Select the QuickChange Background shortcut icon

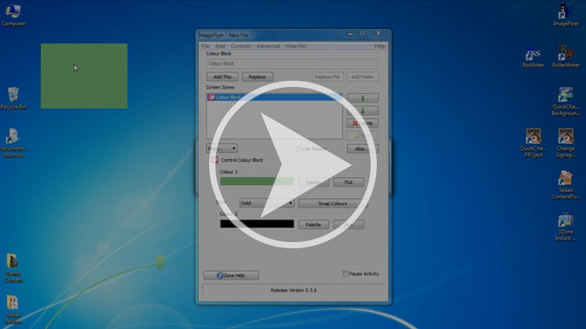tap(566, 102)
